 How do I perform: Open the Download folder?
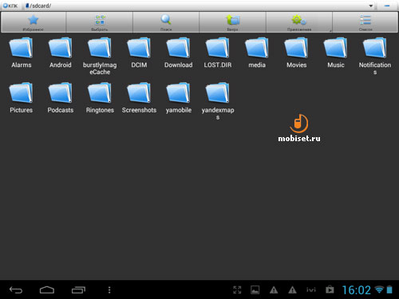(178, 53)
